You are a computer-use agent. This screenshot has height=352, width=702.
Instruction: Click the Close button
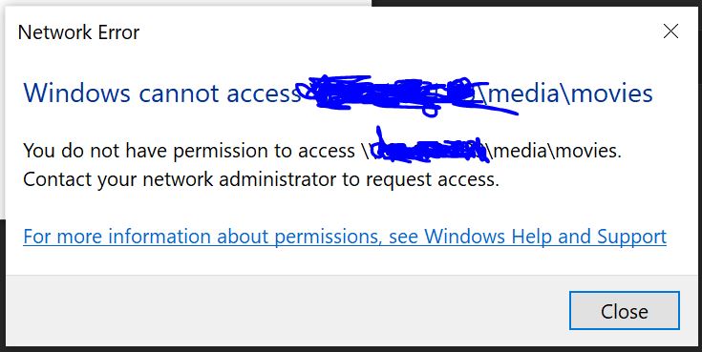click(624, 311)
